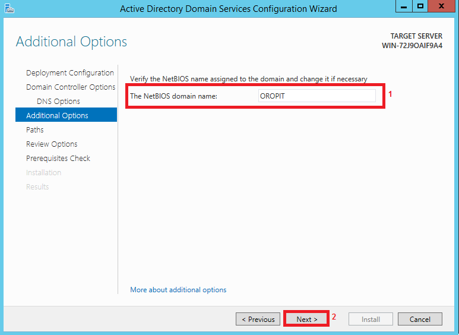Image resolution: width=459 pixels, height=335 pixels.
Task: Jump to Review Options step
Action: click(52, 144)
